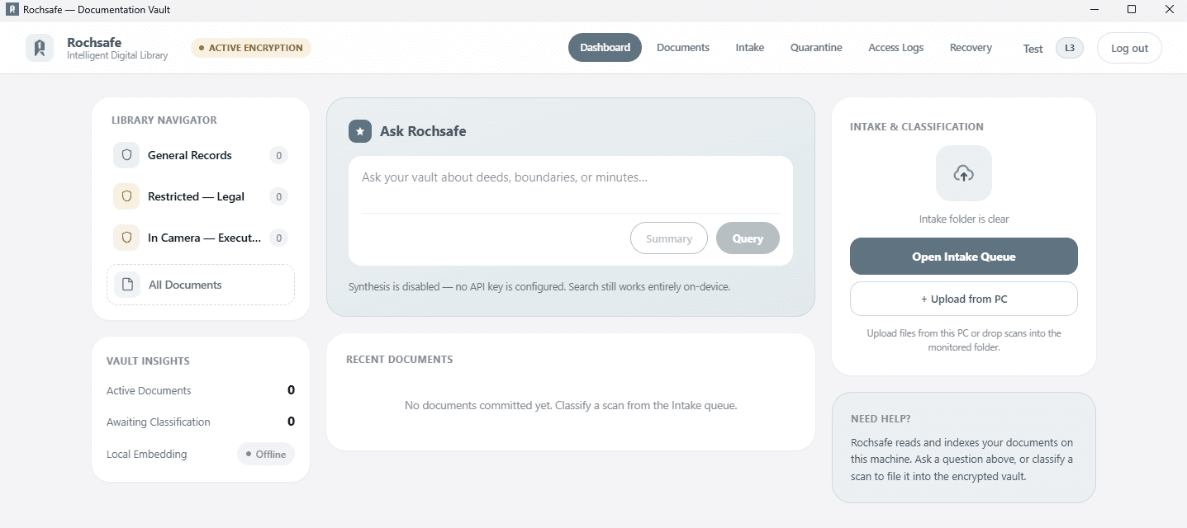Image resolution: width=1187 pixels, height=528 pixels.
Task: Select the All Documents navigator entry
Action: pyautogui.click(x=201, y=285)
